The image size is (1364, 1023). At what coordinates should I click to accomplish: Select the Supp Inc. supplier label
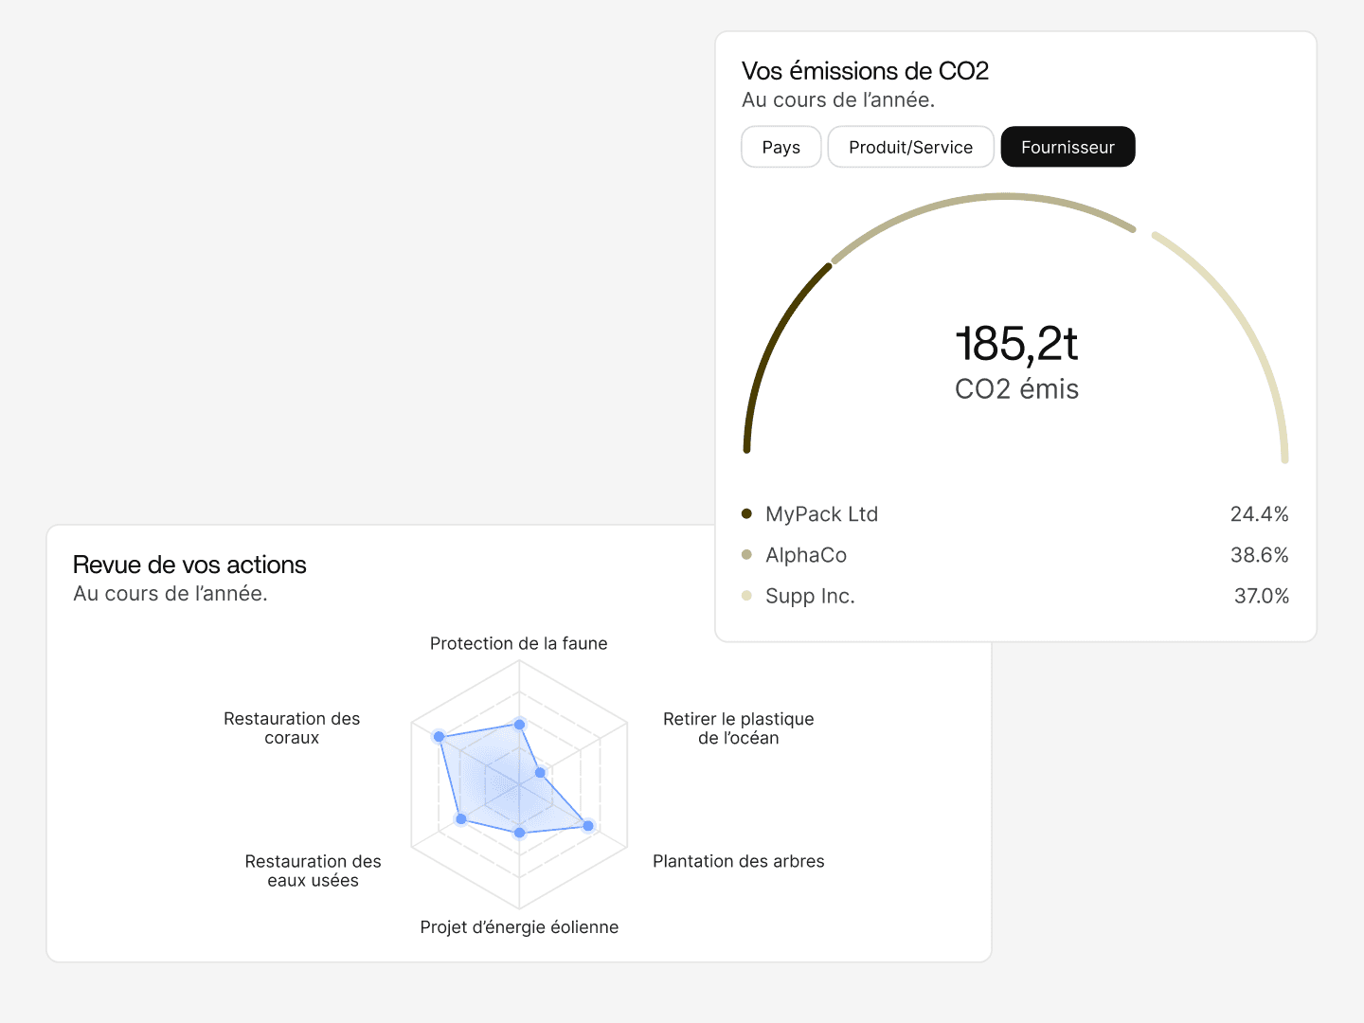tap(810, 596)
